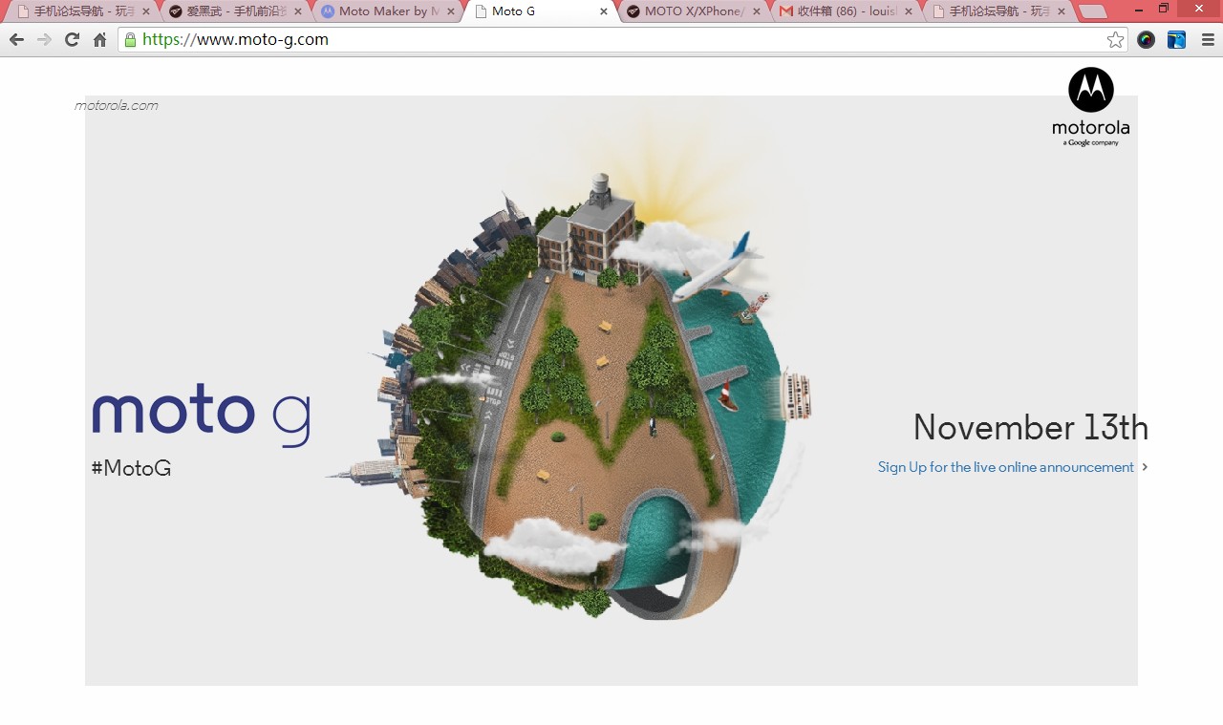
Task: View site security info via padlock
Action: (130, 40)
